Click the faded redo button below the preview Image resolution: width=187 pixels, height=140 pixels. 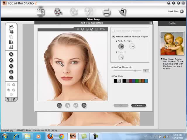click(x=76, y=106)
